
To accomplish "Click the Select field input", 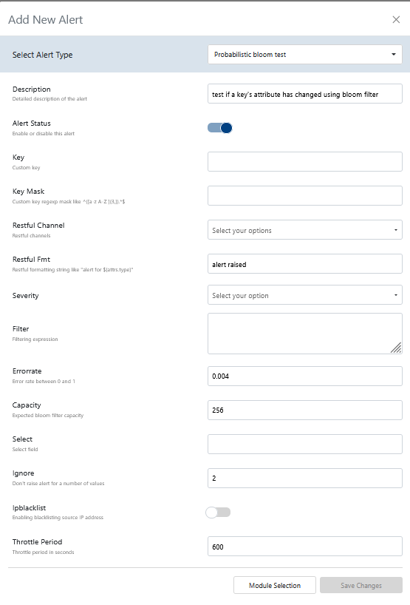I will point(305,444).
